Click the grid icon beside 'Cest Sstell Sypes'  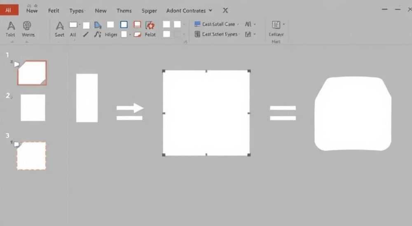point(197,34)
